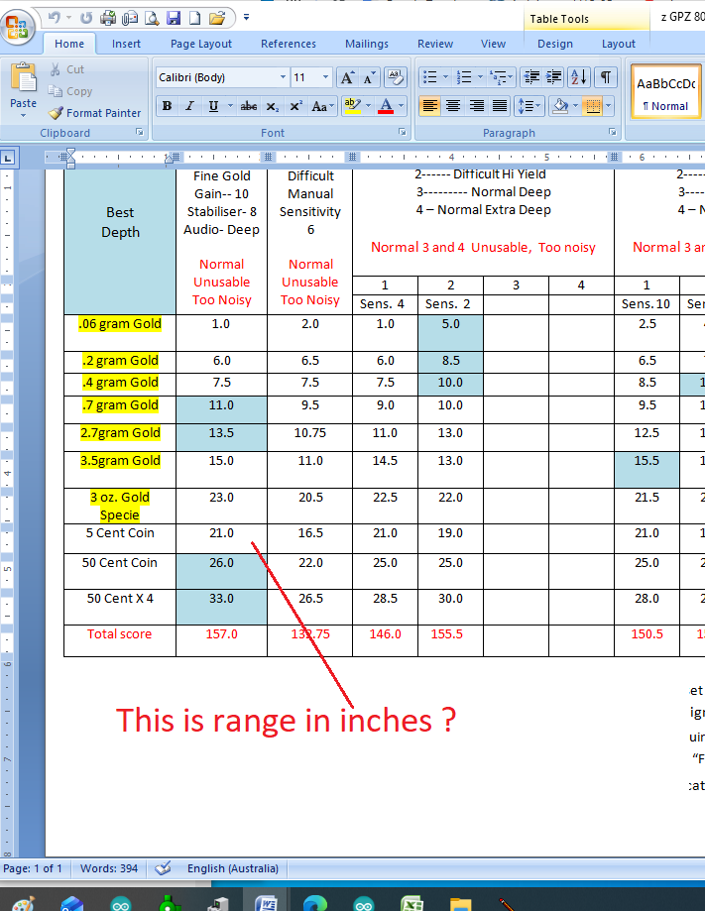Click the Page: 1 of 1 status indicator
705x911 pixels.
click(x=33, y=868)
